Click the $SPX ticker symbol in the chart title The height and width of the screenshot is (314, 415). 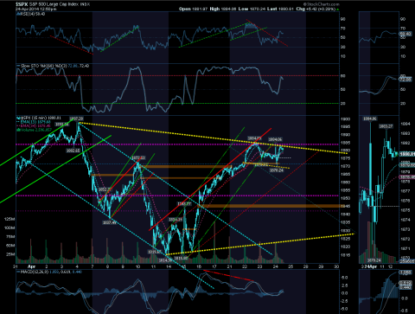22,4
